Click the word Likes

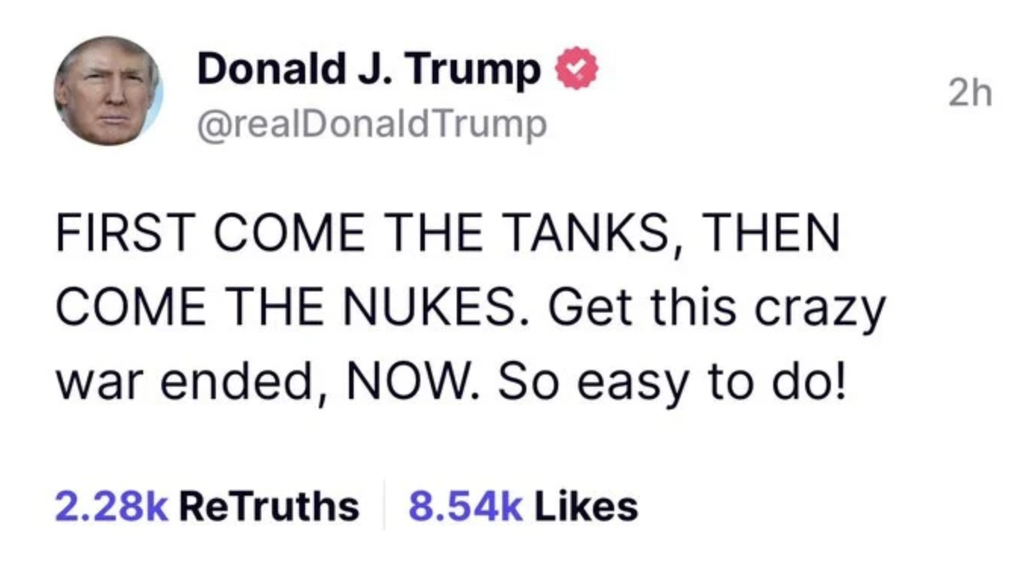click(x=586, y=506)
